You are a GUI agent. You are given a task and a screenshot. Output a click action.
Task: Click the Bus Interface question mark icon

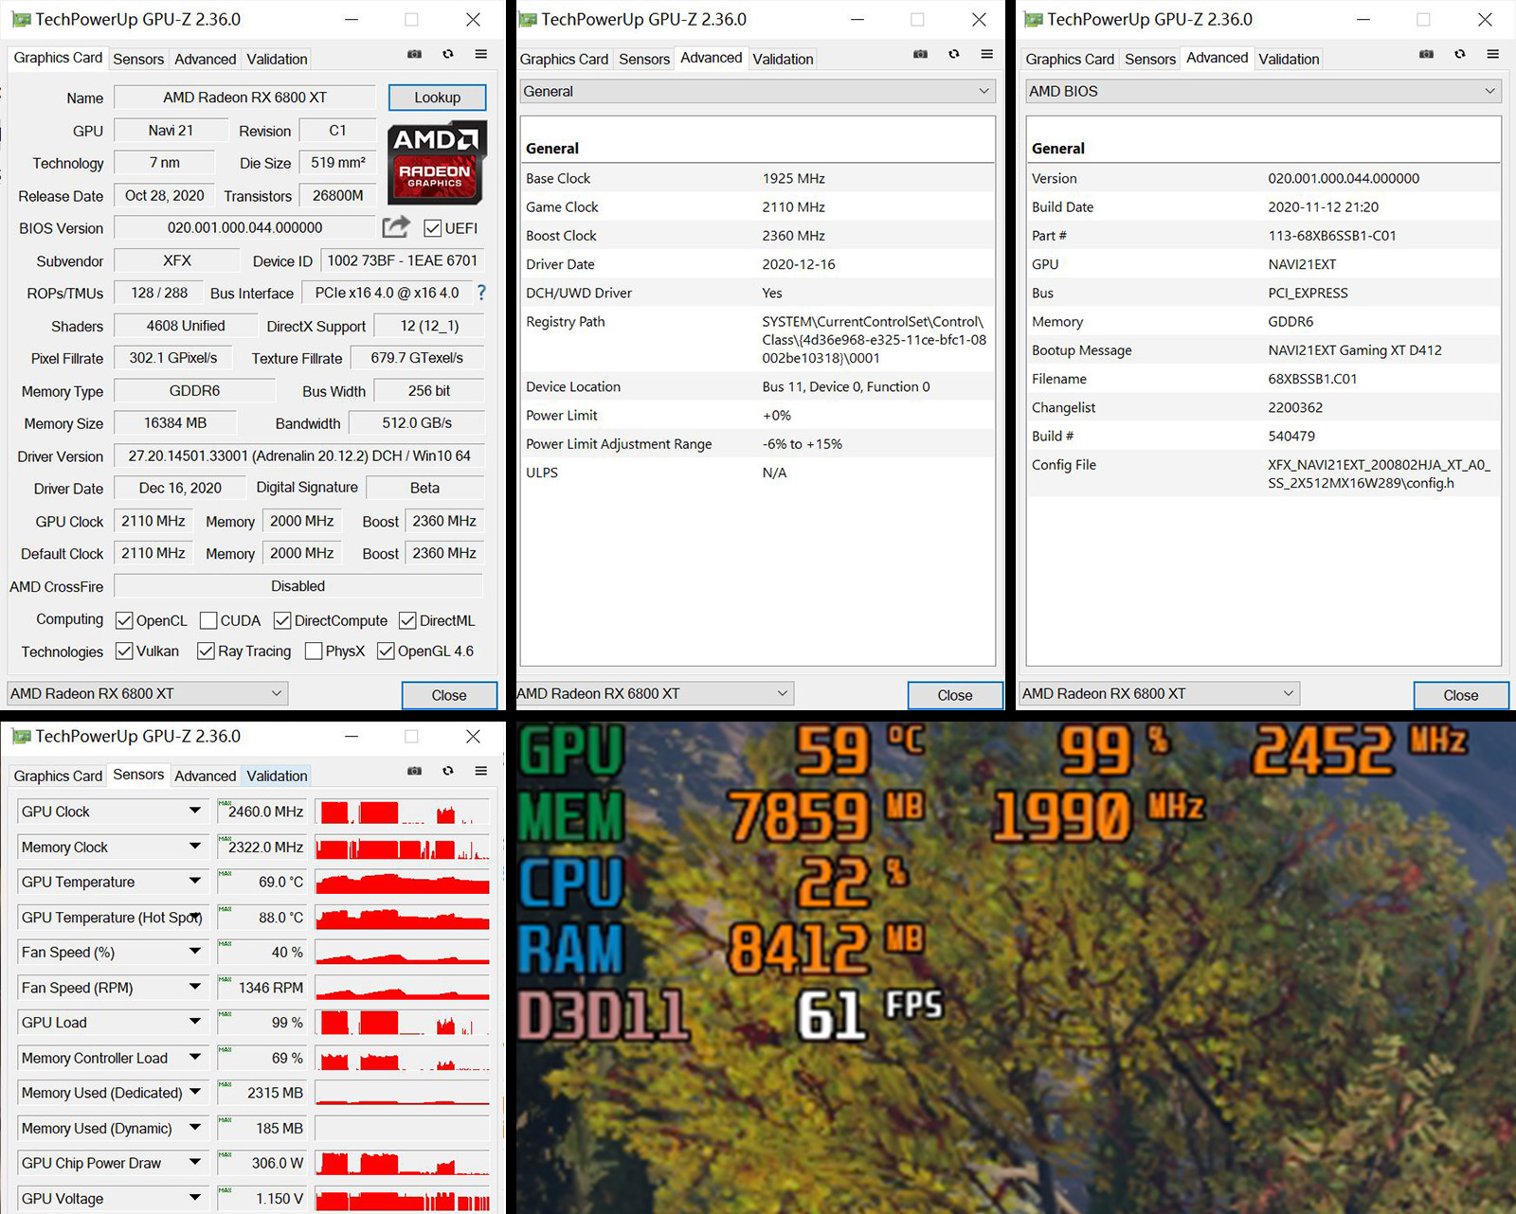pos(481,293)
